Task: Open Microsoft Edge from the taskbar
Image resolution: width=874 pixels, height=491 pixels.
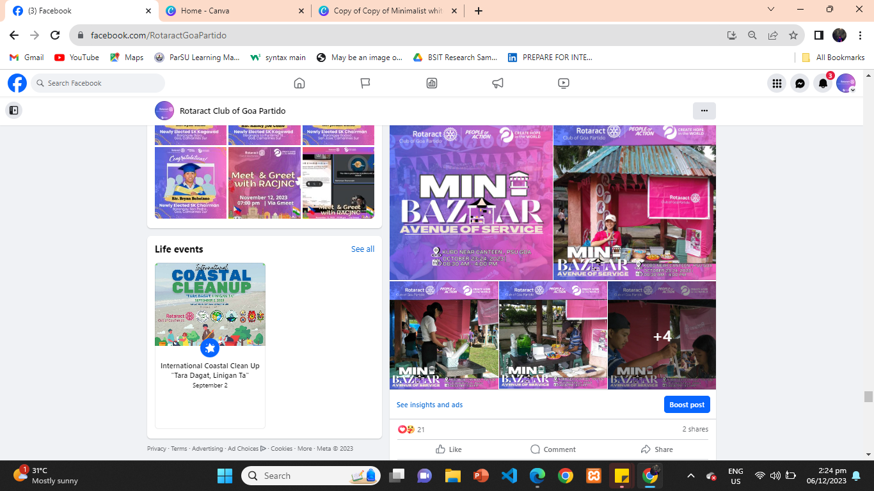Action: click(x=537, y=476)
